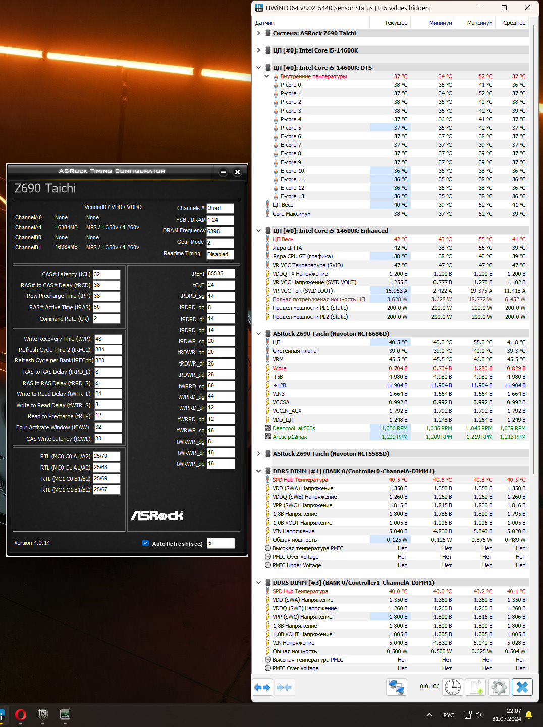Click the lightning icon beside Vcore
The width and height of the screenshot is (543, 727).
tap(268, 368)
